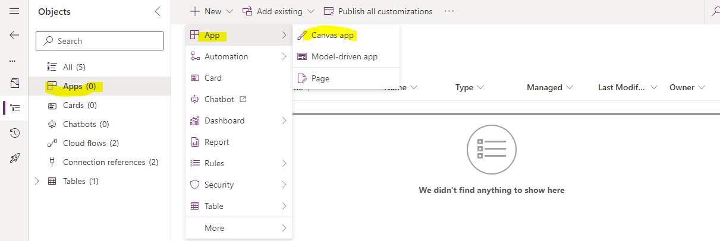
Task: Click the Model-driven app icon
Action: (x=301, y=56)
